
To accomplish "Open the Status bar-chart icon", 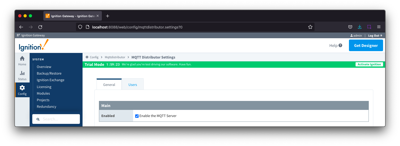I will coord(22,73).
